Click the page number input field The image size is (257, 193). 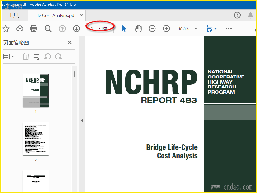coord(92,29)
